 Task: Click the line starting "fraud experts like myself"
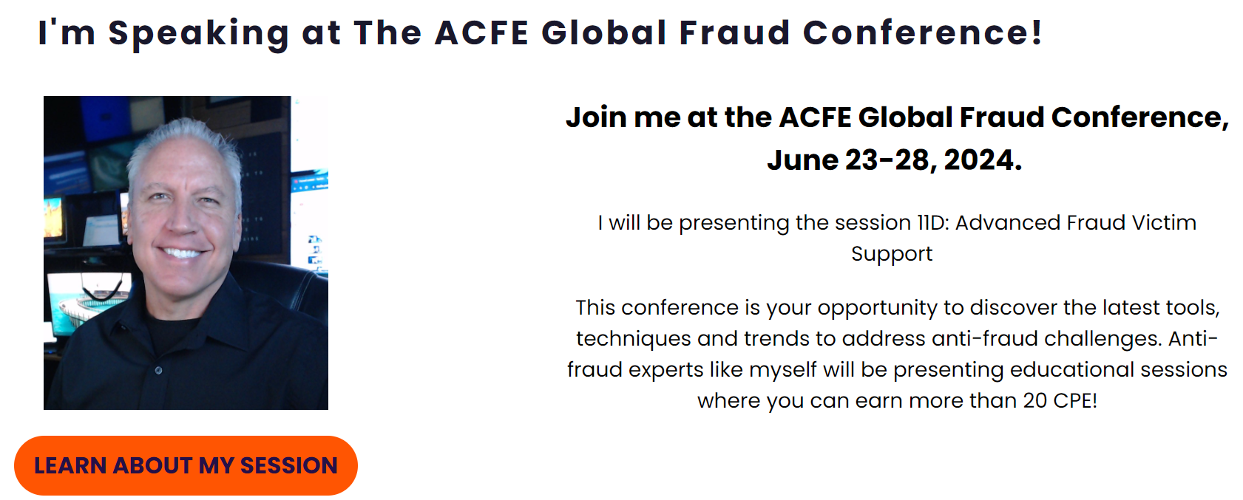(x=897, y=370)
